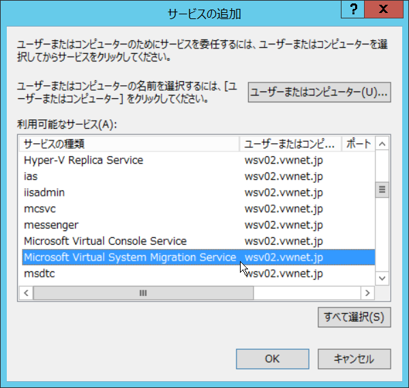Select the ias service row
Screen dimensions: 409x388
tap(197, 177)
